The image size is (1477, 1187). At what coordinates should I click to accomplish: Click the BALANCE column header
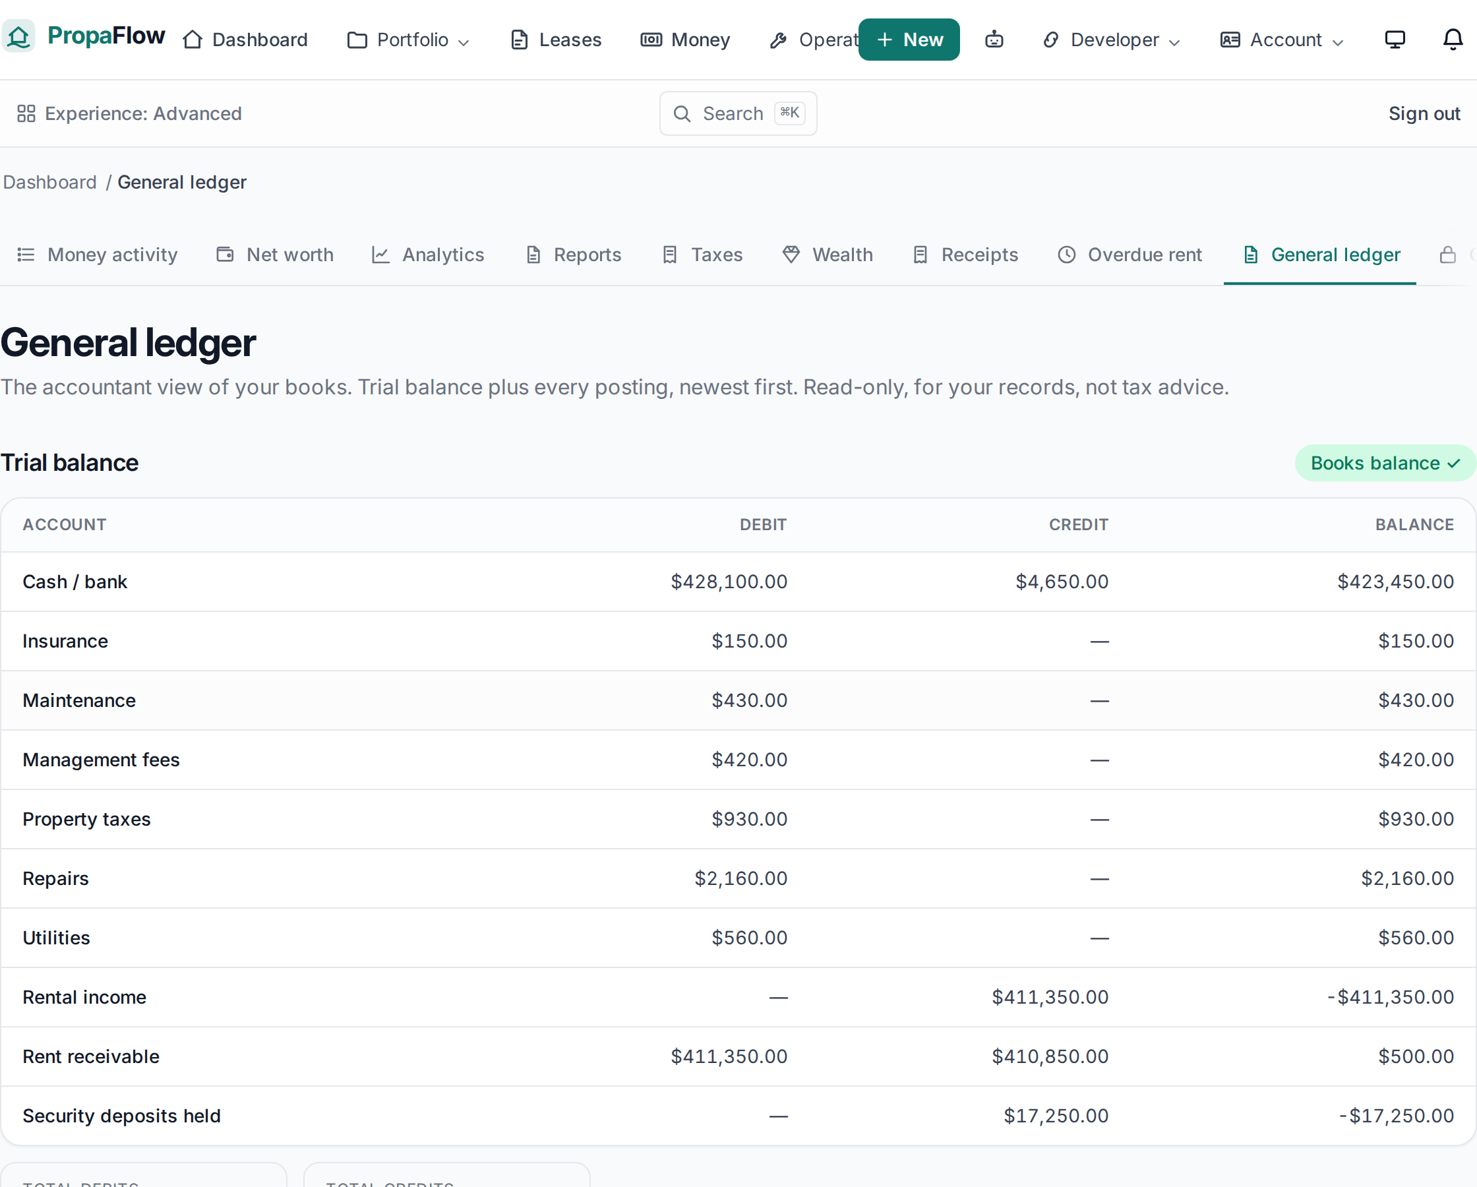pyautogui.click(x=1414, y=525)
